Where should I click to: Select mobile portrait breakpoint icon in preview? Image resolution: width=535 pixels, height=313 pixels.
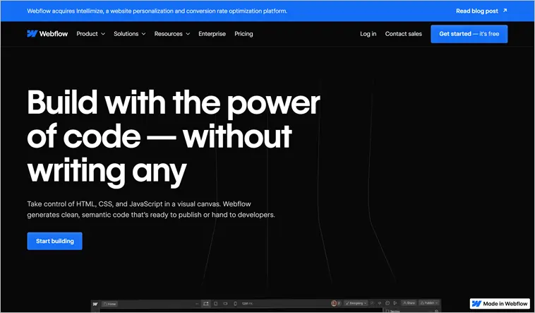(x=235, y=304)
